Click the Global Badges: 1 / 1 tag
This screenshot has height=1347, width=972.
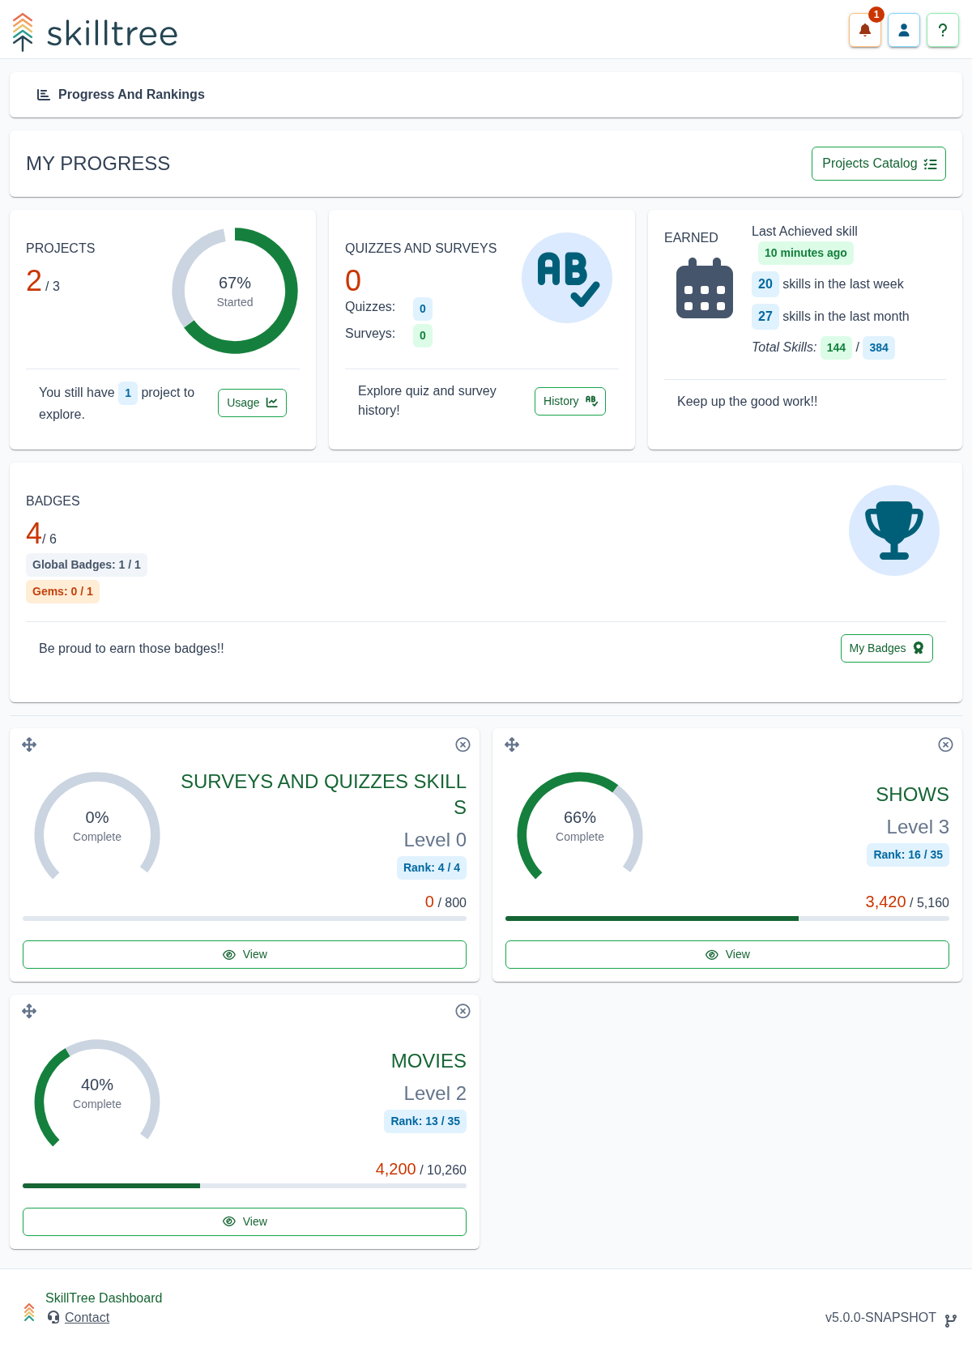pyautogui.click(x=87, y=565)
